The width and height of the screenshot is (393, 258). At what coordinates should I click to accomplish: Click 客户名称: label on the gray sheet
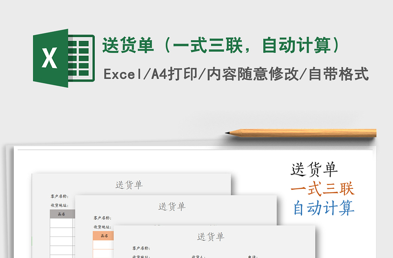pos(59,196)
